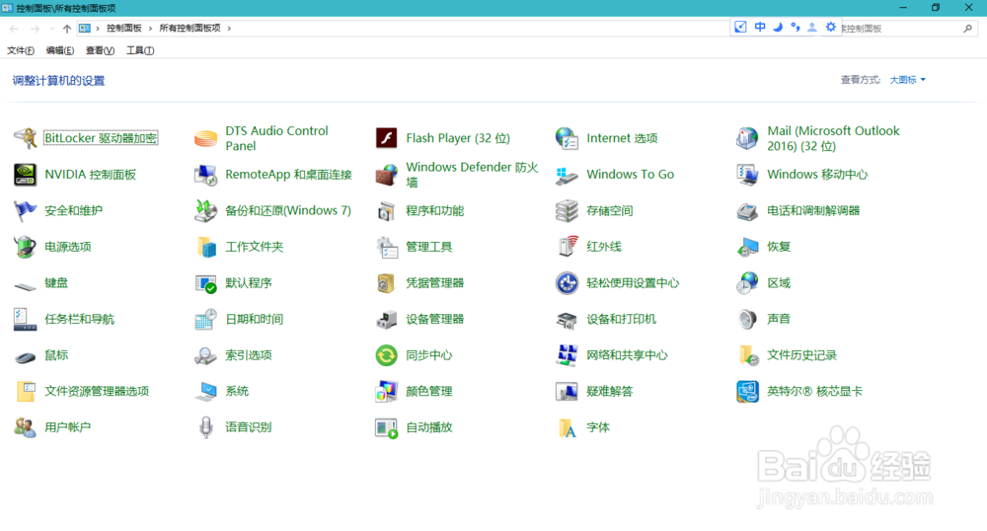The height and width of the screenshot is (531, 987).
Task: Open the BitLocker drive encryption icon
Action: pos(26,138)
